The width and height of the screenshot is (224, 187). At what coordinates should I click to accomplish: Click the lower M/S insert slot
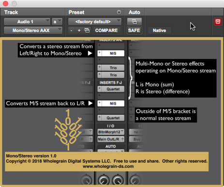(111, 103)
